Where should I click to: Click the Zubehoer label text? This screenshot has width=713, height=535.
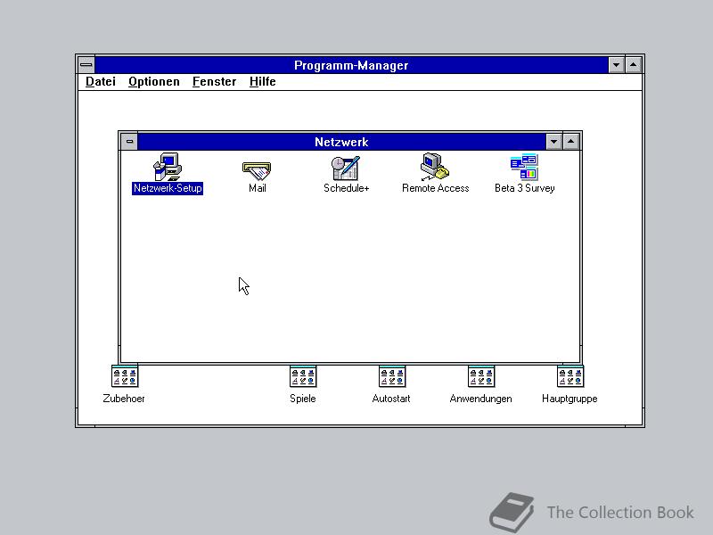(x=124, y=399)
